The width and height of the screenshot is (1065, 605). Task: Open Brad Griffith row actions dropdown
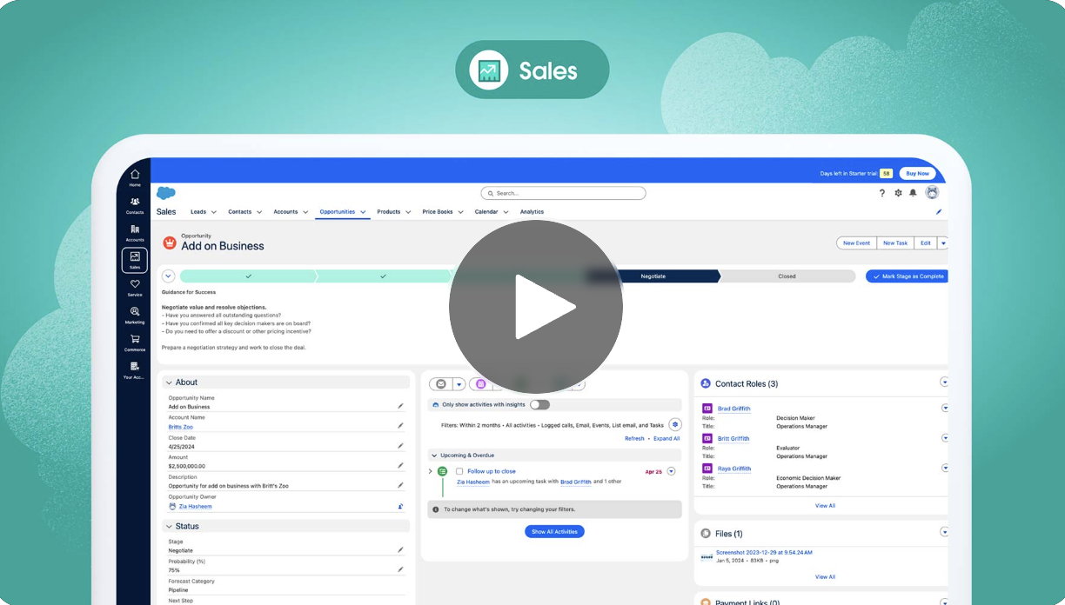tap(944, 408)
